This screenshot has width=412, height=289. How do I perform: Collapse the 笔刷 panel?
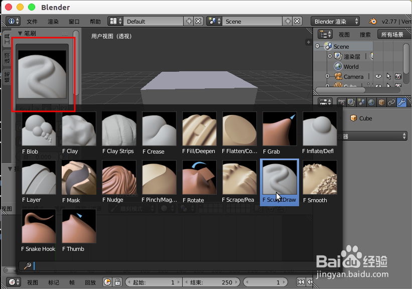20,34
